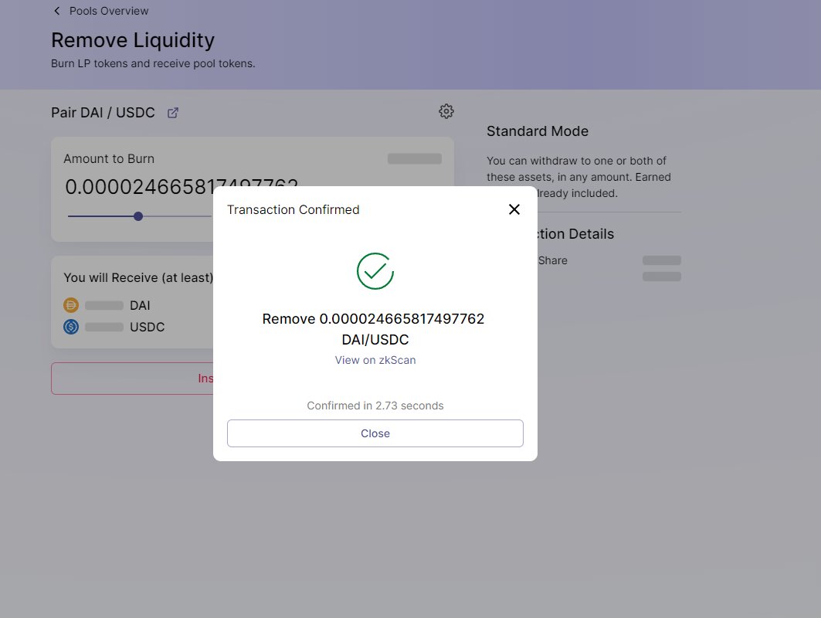Click the 'DAI/USDC' text in dialog

(x=375, y=339)
